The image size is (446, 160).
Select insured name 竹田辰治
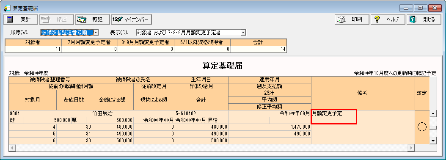tap(134, 113)
